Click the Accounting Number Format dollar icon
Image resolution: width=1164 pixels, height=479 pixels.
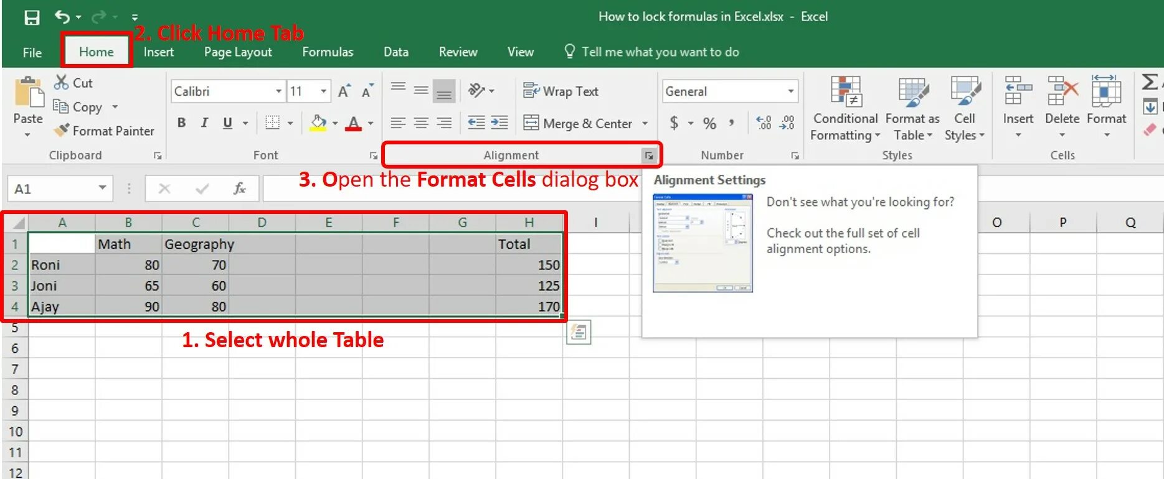point(674,123)
